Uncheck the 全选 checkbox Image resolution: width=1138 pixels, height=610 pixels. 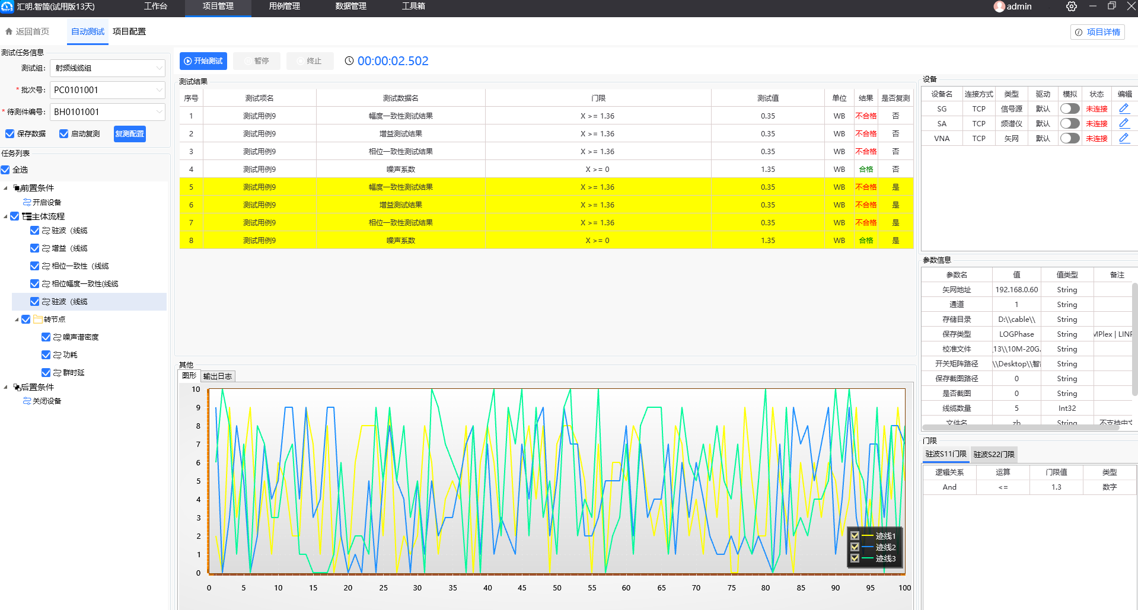[x=5, y=170]
